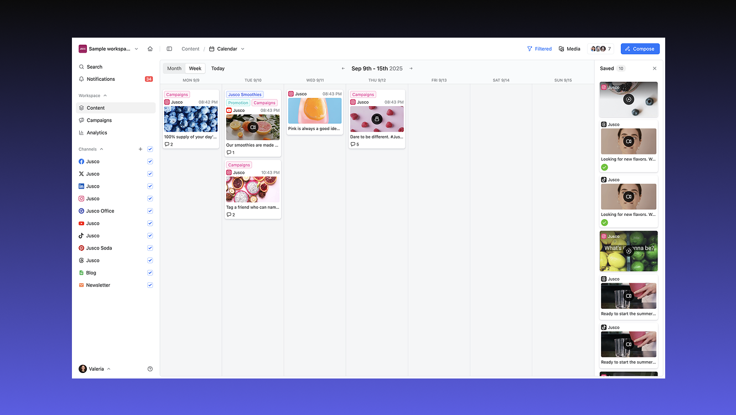Click the Facebook channel icon

point(81,162)
